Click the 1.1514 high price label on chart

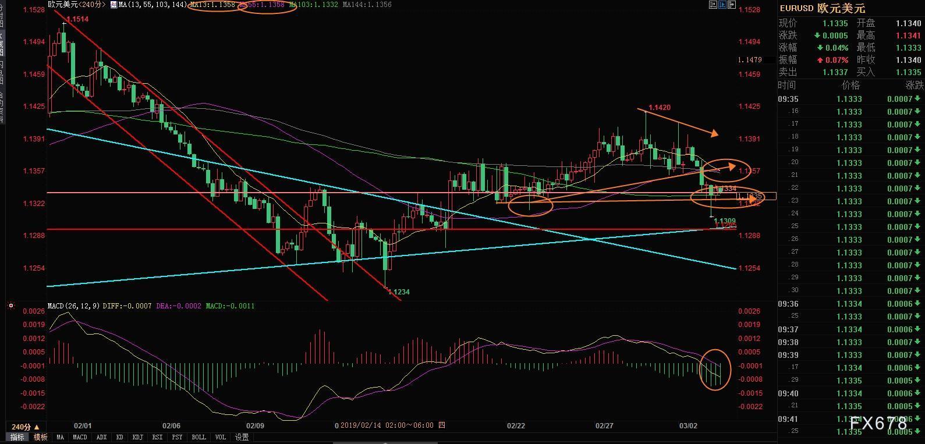coord(77,19)
